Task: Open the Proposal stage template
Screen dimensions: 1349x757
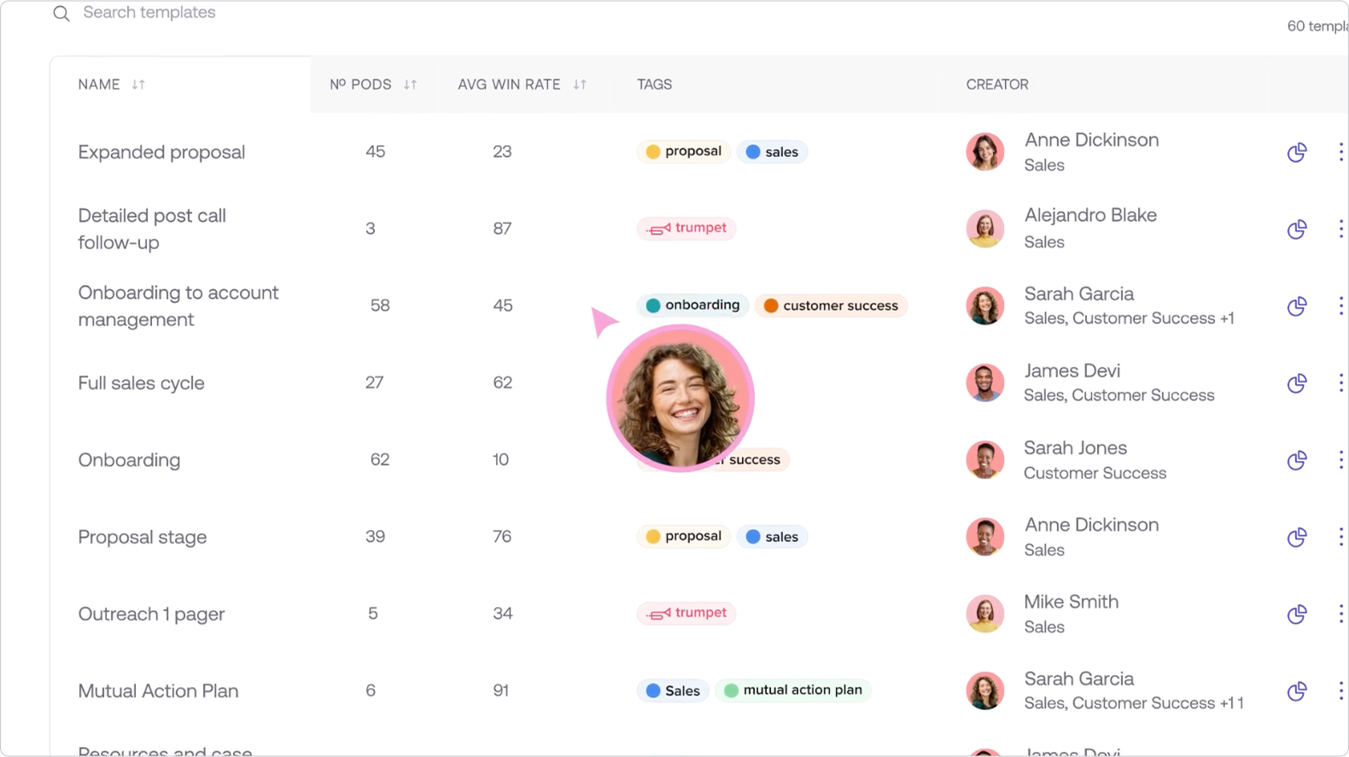Action: (x=142, y=537)
